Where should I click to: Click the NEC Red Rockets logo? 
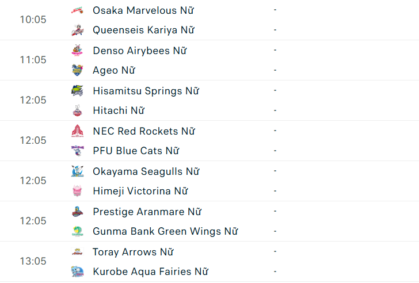(77, 131)
